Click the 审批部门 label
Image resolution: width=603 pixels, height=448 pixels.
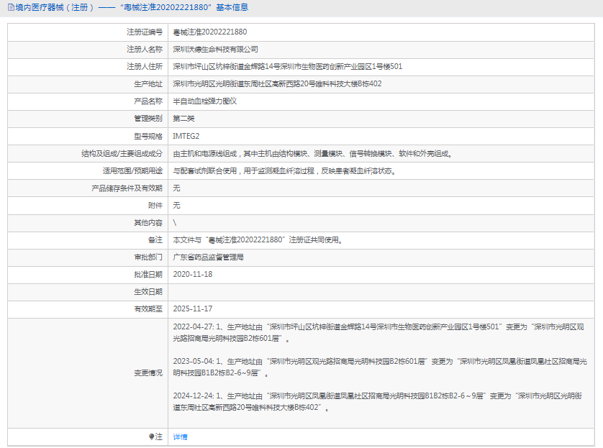148,257
